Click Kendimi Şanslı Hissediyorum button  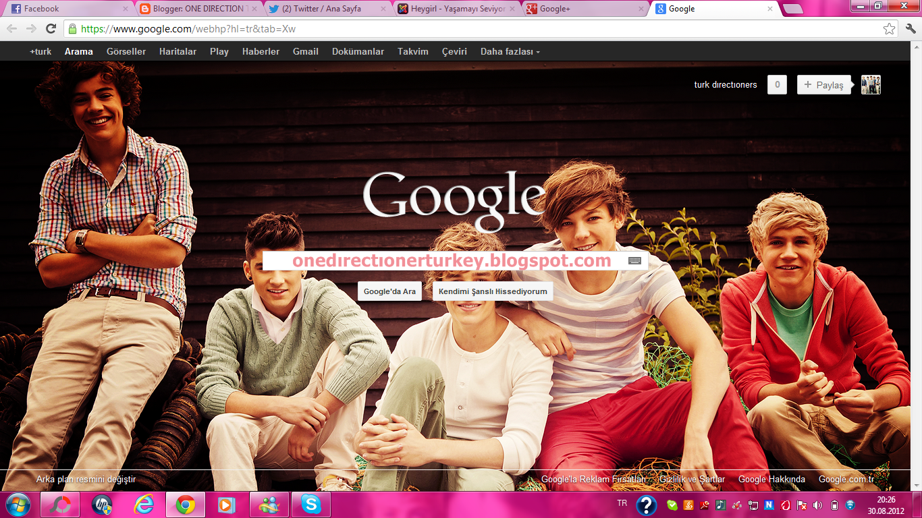click(493, 291)
